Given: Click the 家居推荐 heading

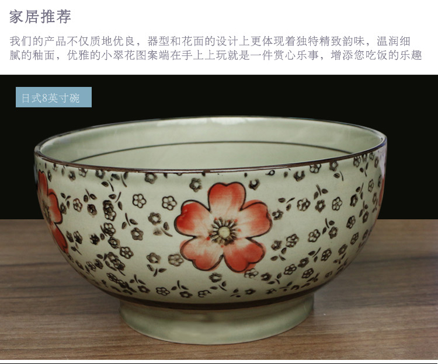Looking at the screenshot, I should click(40, 16).
